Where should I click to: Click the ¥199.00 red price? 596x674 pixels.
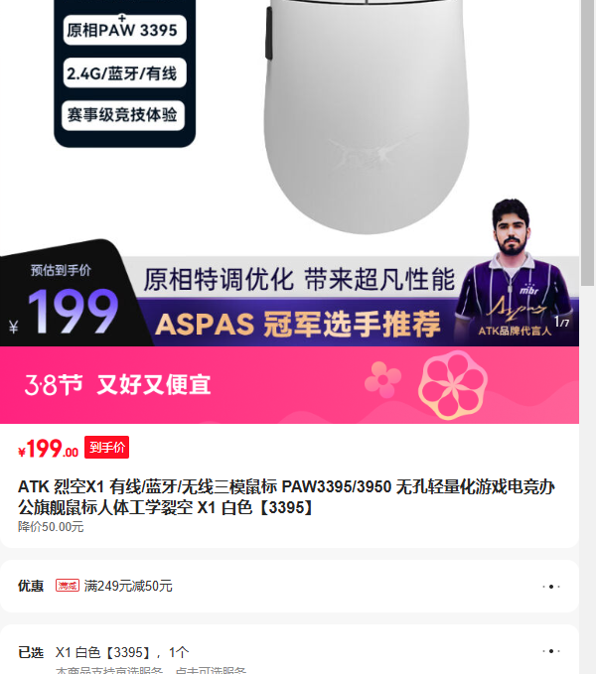[48, 449]
